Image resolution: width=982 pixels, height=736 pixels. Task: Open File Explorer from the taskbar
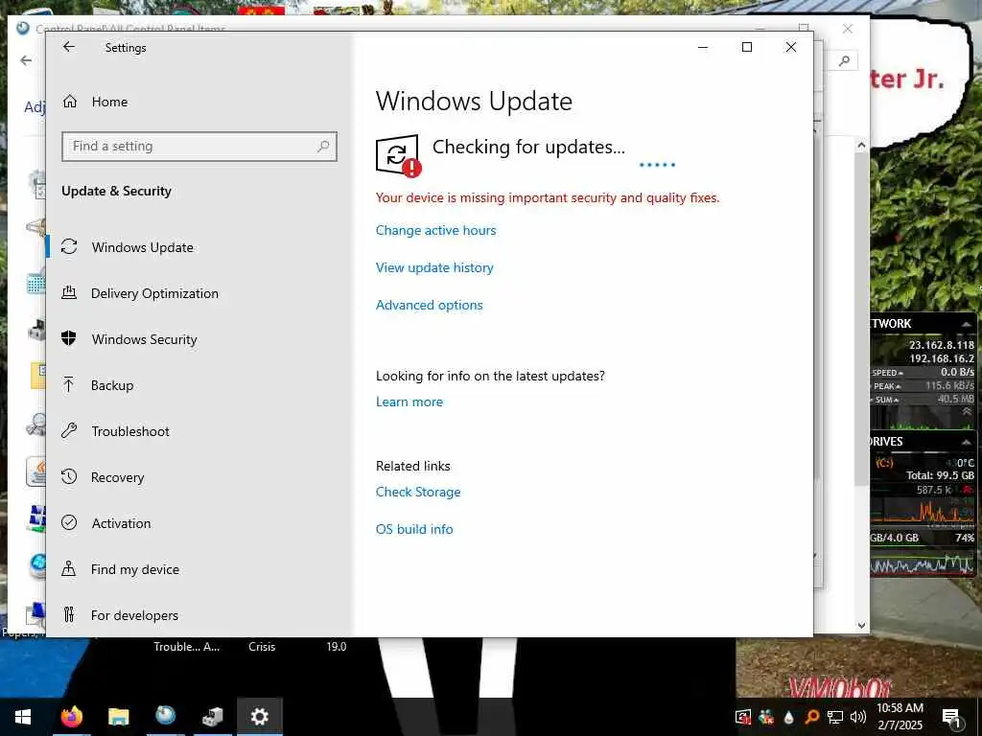[118, 717]
